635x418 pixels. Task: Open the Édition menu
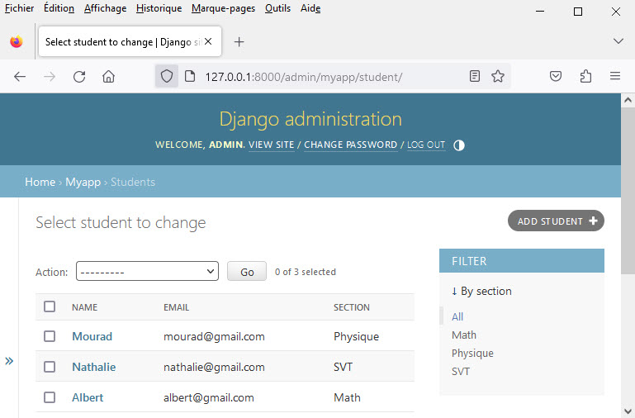tap(59, 8)
